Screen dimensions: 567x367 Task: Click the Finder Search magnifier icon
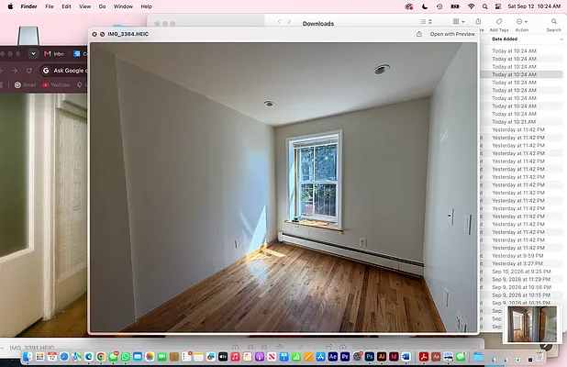coord(553,21)
